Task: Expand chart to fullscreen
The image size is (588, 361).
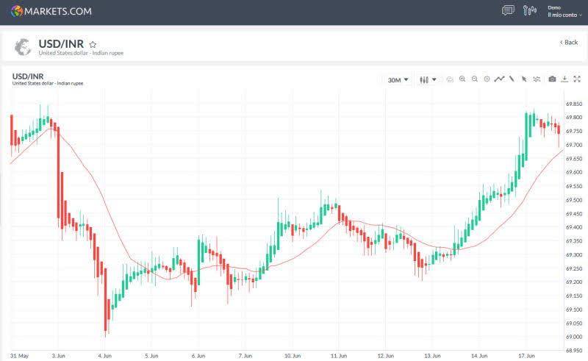Action: point(577,79)
